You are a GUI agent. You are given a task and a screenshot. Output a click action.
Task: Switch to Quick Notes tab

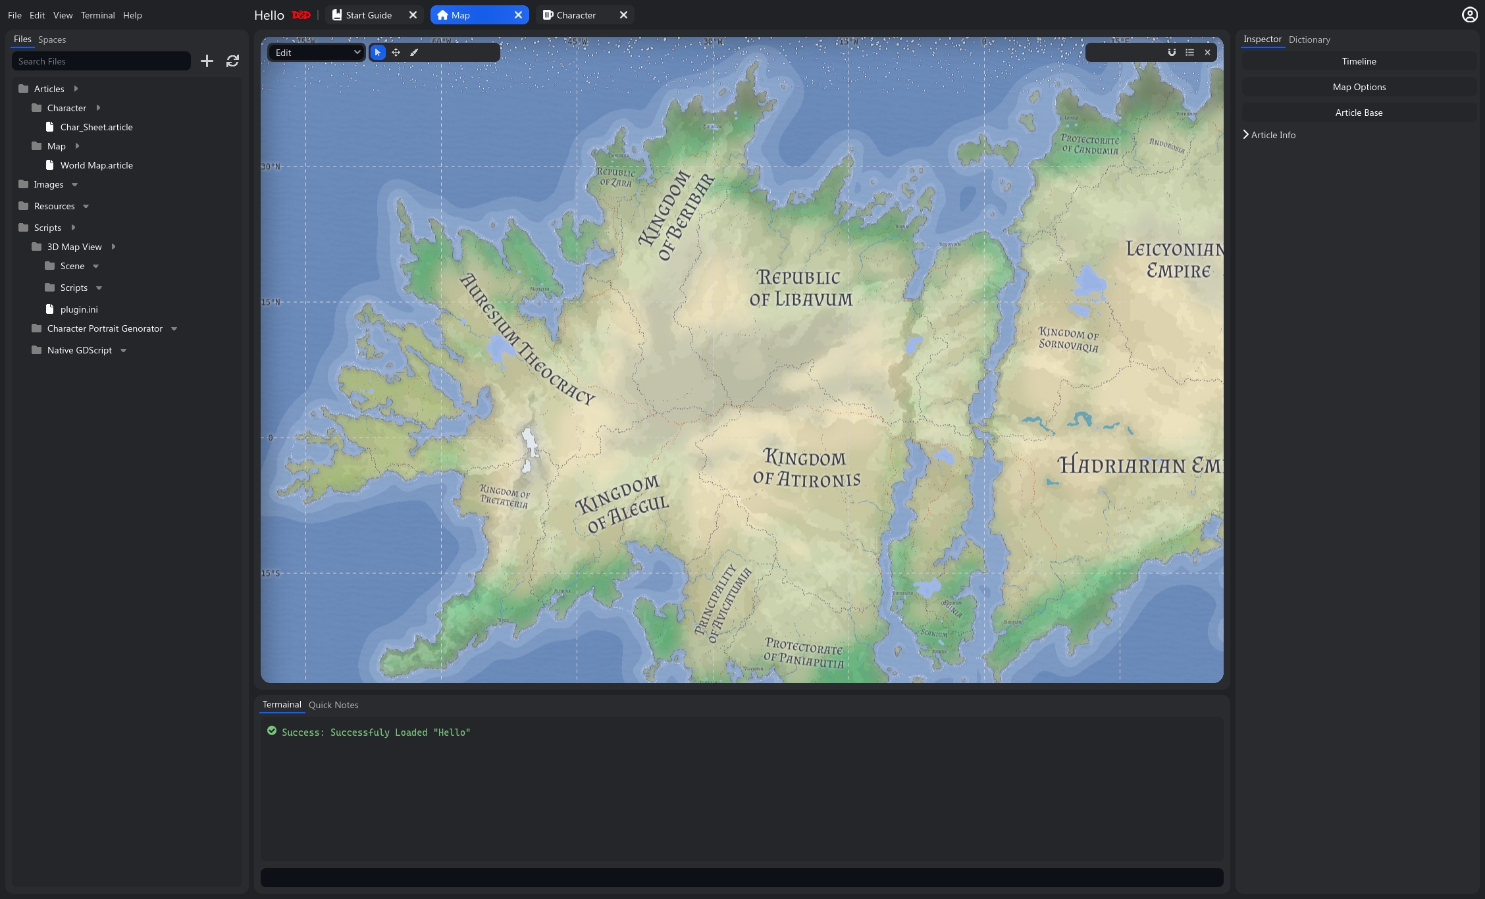click(333, 705)
